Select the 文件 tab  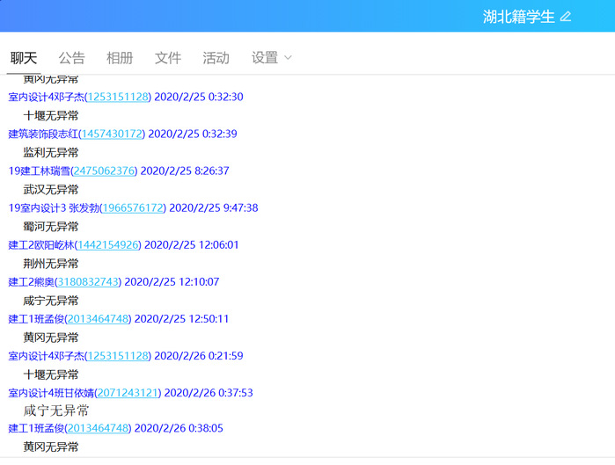(x=168, y=58)
